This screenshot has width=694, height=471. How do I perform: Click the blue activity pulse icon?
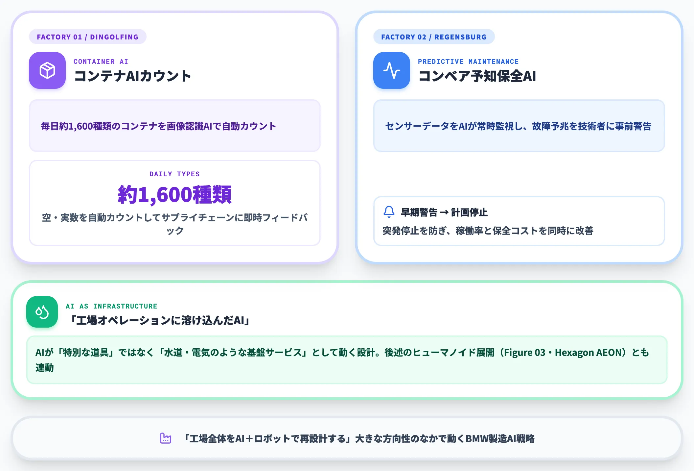click(392, 70)
